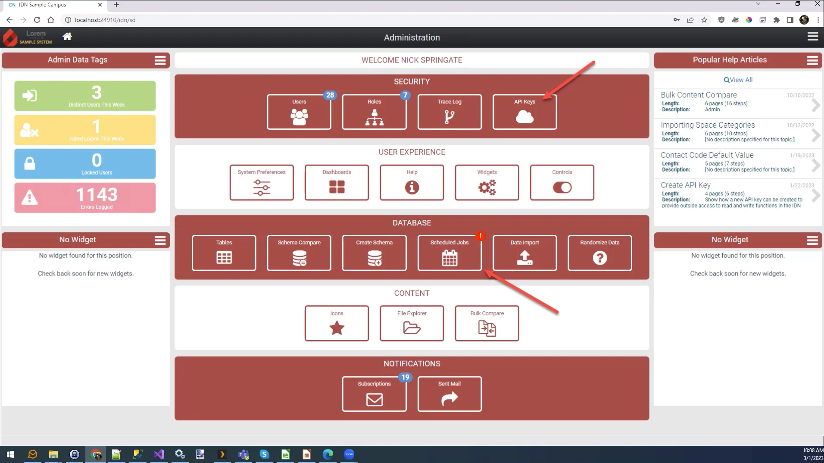Open File Explorer from the taskbar
Screen dimensions: 824x463
point(53,454)
